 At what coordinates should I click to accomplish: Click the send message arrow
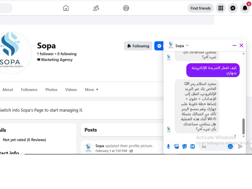(240, 147)
